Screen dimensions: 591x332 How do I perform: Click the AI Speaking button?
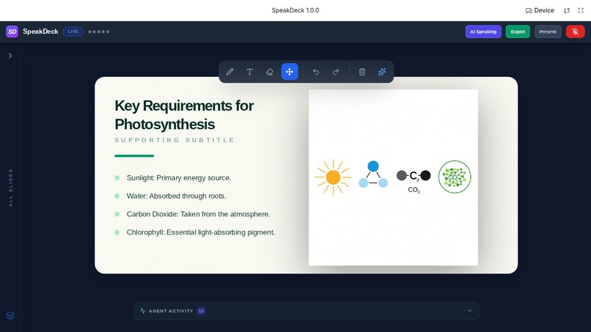tap(483, 32)
